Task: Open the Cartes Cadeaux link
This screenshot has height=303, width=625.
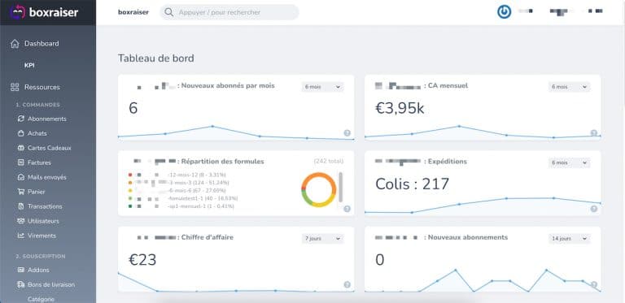Action: [x=50, y=148]
